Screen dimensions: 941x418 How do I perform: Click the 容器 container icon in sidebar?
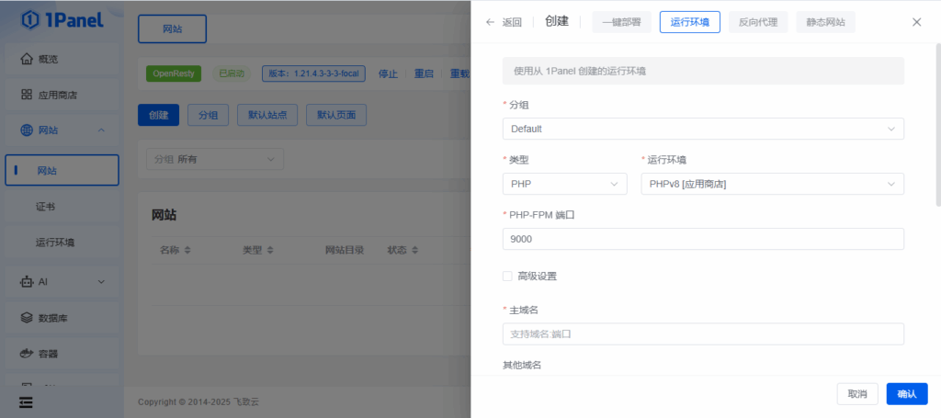click(x=27, y=353)
